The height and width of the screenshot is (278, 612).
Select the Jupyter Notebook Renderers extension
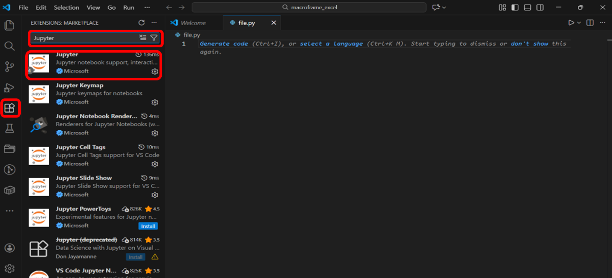pos(94,124)
